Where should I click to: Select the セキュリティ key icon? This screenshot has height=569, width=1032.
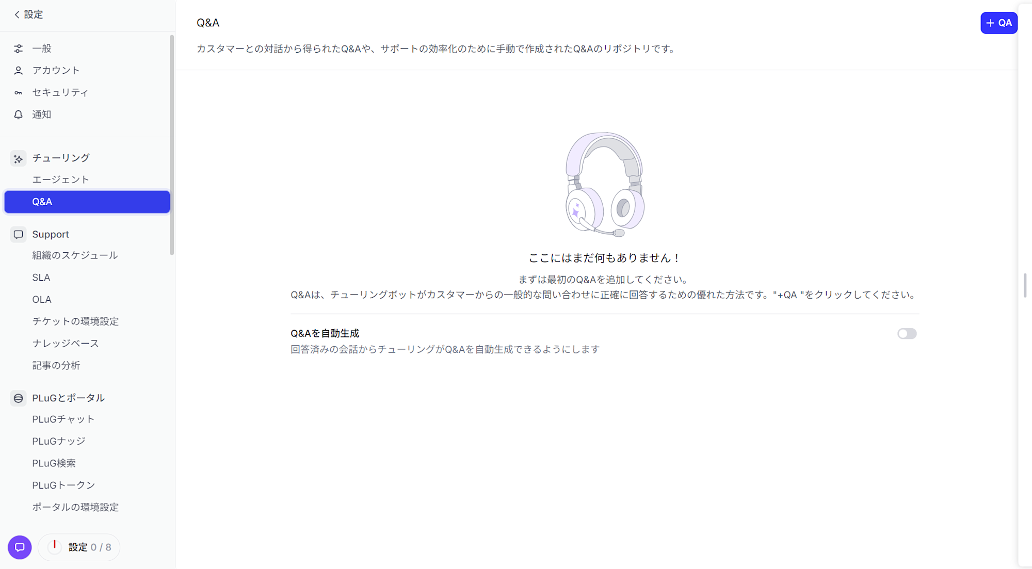point(19,92)
